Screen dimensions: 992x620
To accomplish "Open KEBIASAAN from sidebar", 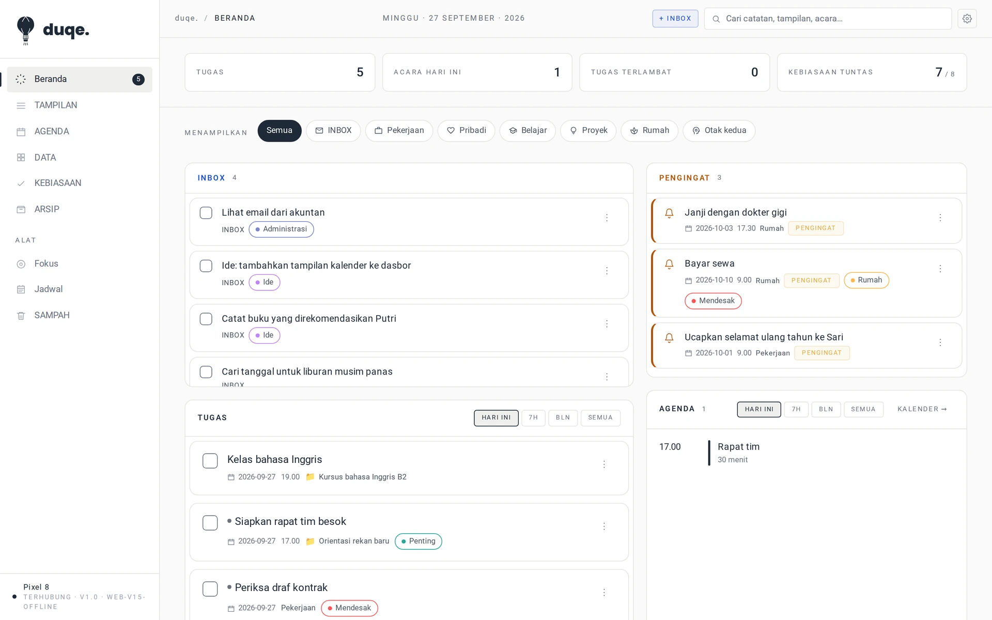I will coord(80,183).
